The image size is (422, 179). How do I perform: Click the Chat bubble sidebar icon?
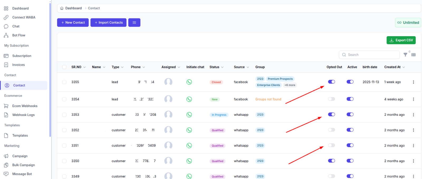6,26
